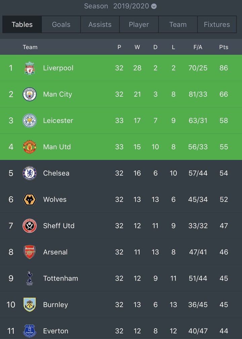
Task: Click the Man Utd club crest
Action: tap(30, 147)
